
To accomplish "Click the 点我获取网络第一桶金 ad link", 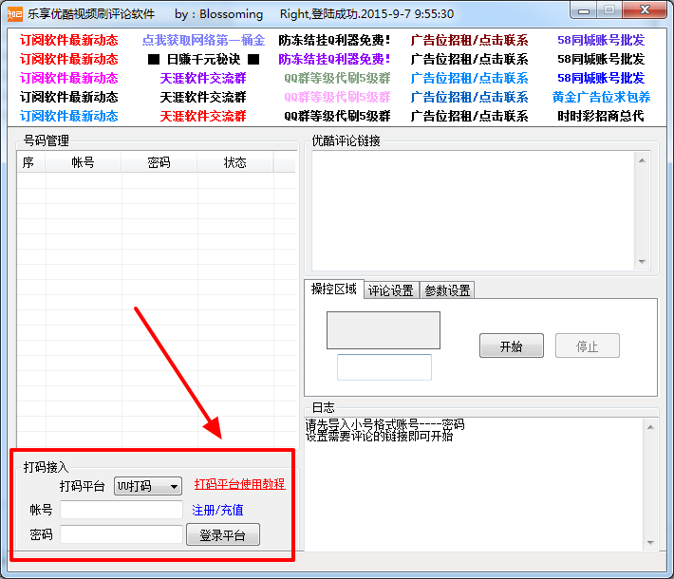I will tap(203, 41).
